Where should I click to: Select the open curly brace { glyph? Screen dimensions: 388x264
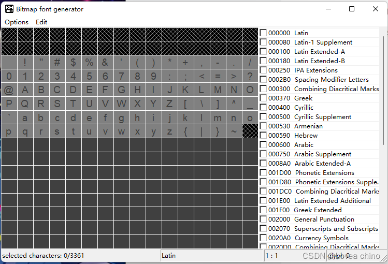click(x=186, y=131)
